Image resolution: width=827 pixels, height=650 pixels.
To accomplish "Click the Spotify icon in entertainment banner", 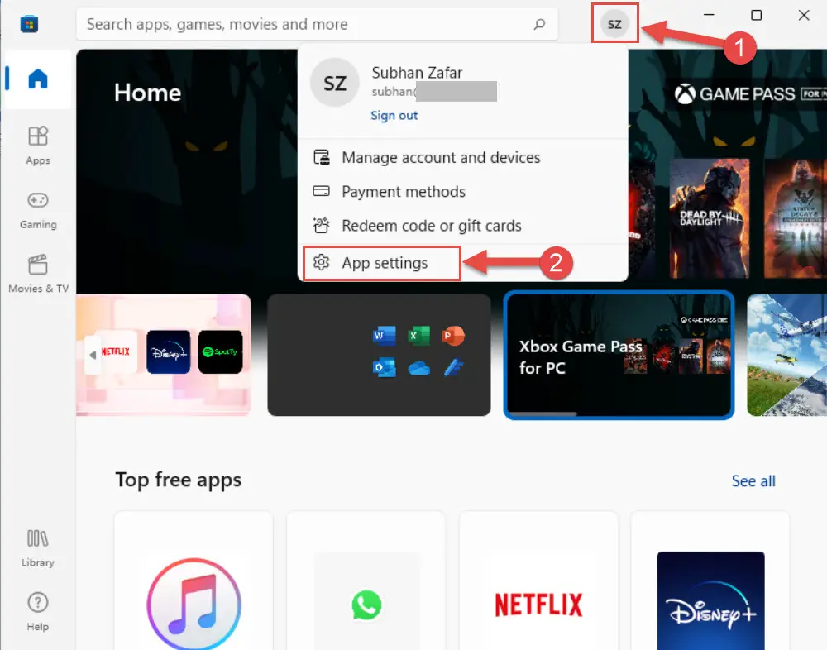I will 221,352.
